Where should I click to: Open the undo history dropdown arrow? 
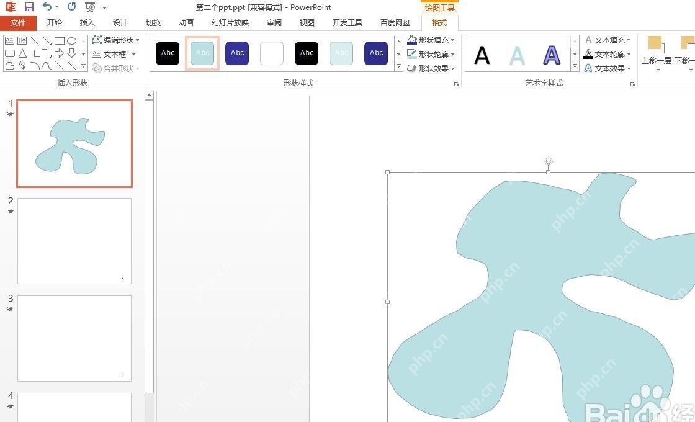pos(56,7)
